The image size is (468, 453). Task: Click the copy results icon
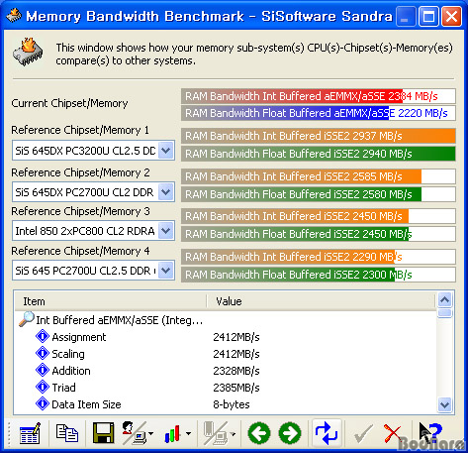(67, 433)
